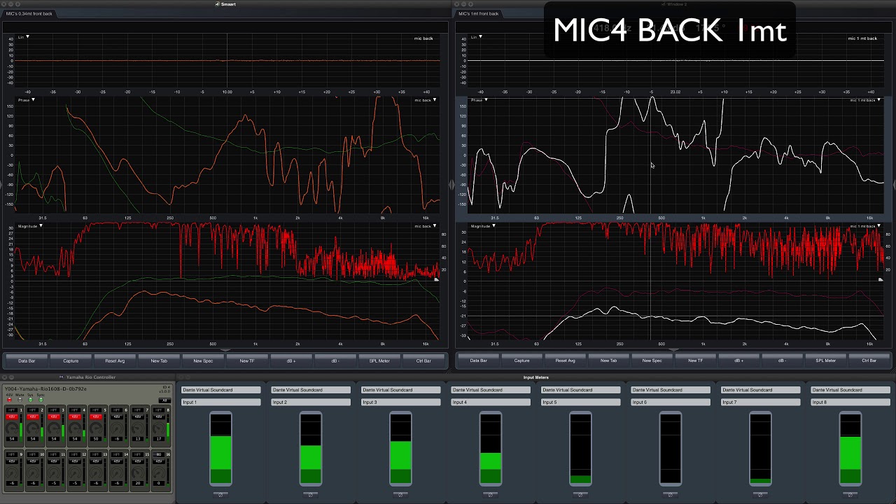Toggle HPF on Rio channel 7
896x504 pixels.
pos(138,410)
